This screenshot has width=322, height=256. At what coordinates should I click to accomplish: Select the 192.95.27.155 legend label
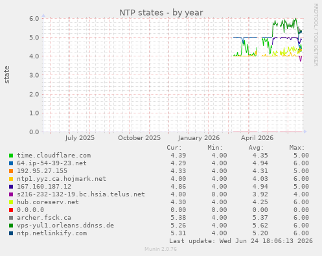42,171
